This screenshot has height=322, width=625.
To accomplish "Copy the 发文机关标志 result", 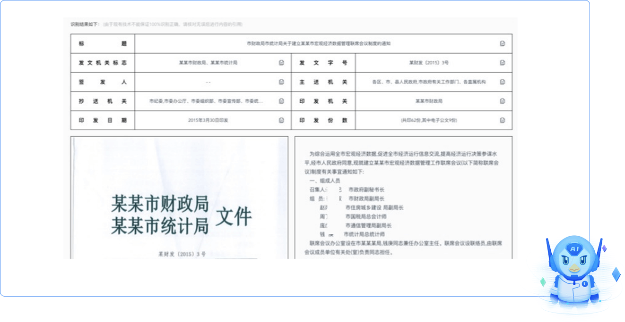I will coord(281,63).
